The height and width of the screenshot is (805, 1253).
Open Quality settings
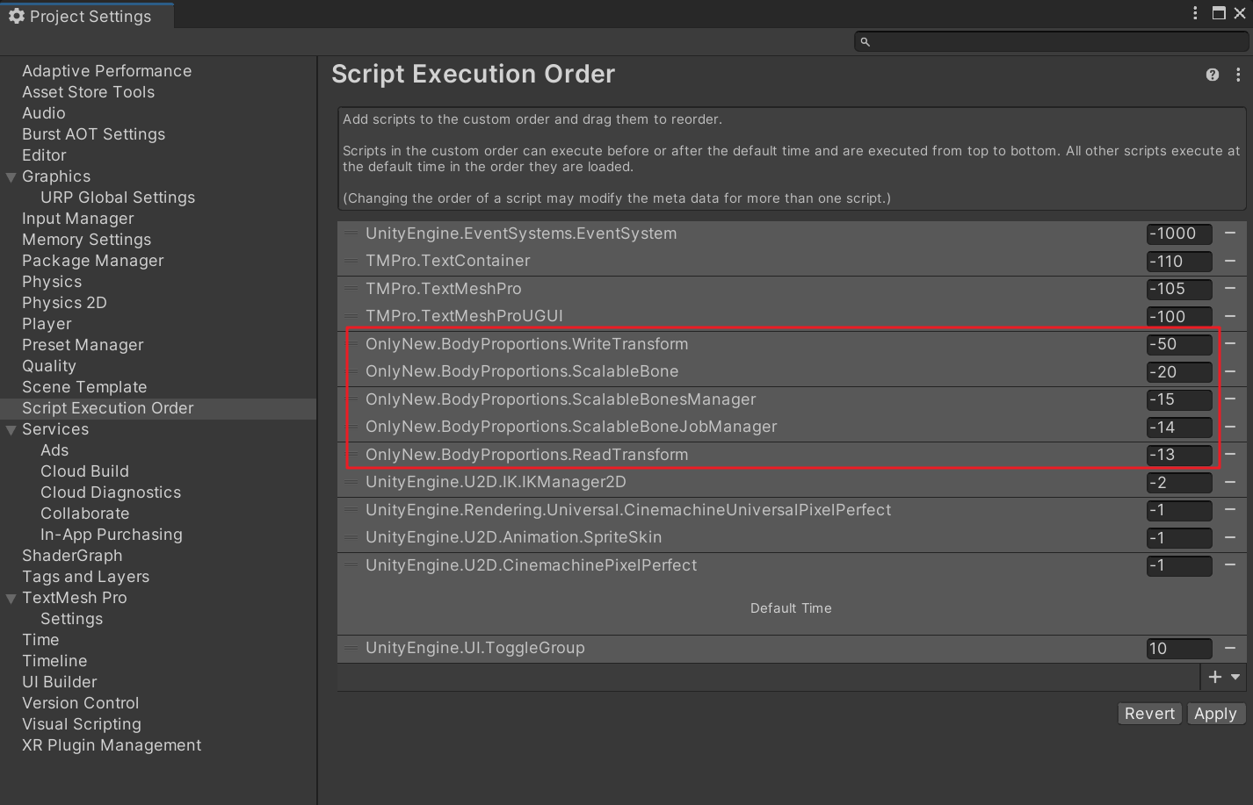click(x=49, y=366)
